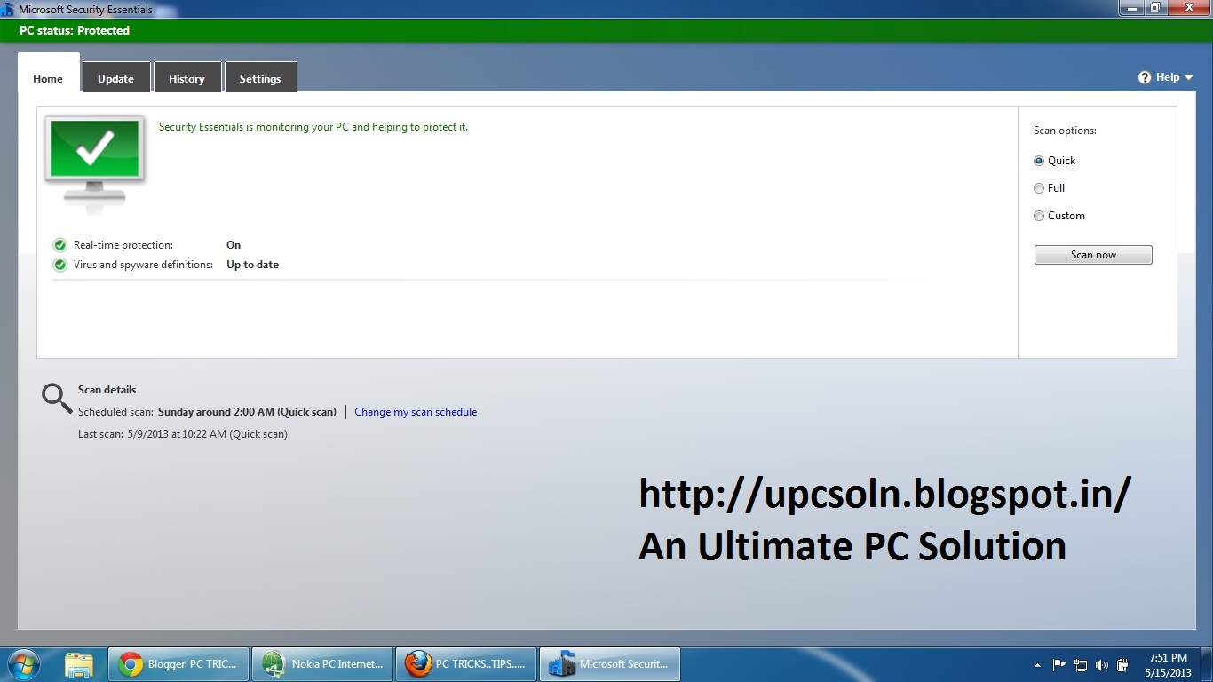Click the Scan now button
Image resolution: width=1213 pixels, height=682 pixels.
[x=1093, y=255]
